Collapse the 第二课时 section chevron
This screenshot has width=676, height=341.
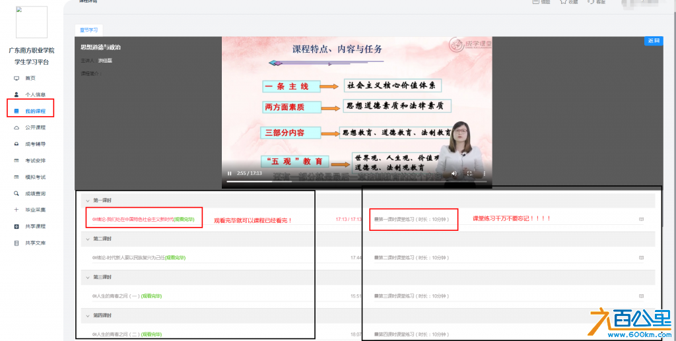(88, 239)
